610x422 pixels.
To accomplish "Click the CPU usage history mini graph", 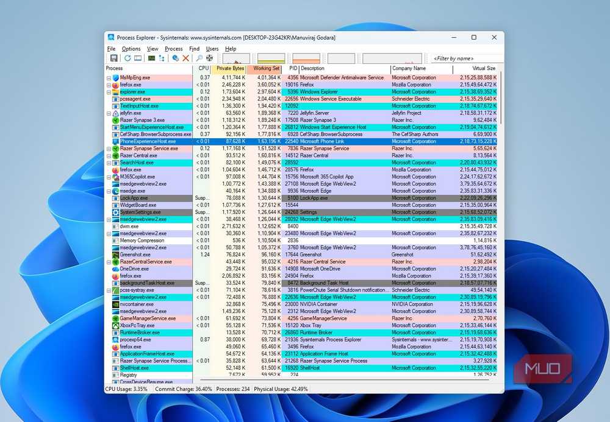I will click(236, 58).
